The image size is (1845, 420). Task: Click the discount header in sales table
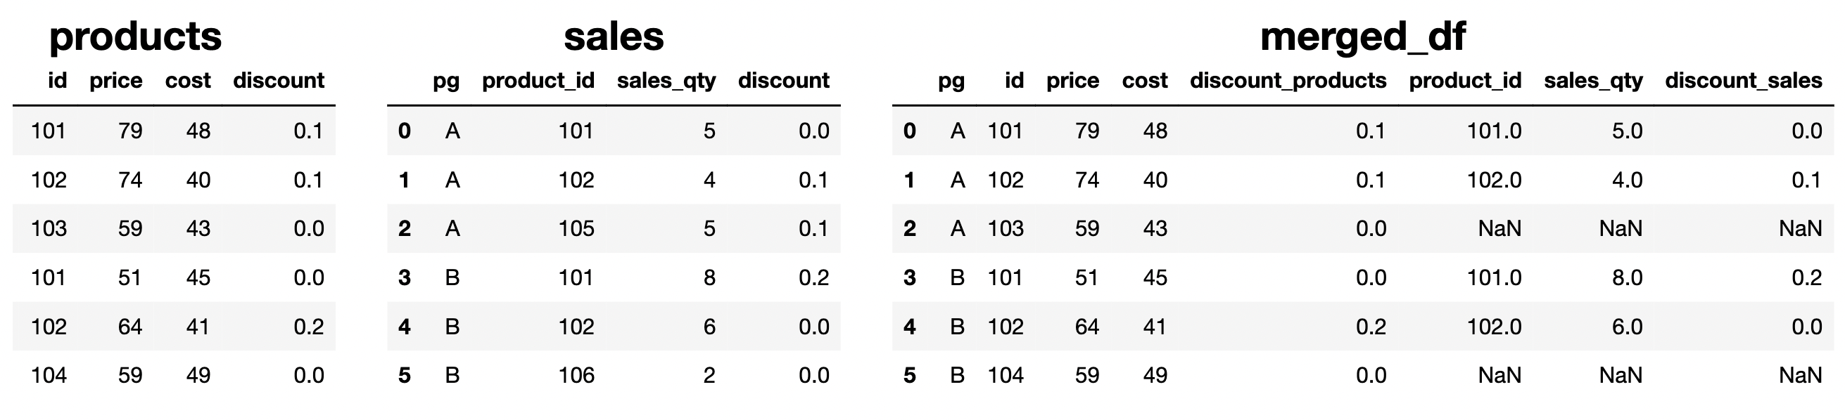point(784,81)
